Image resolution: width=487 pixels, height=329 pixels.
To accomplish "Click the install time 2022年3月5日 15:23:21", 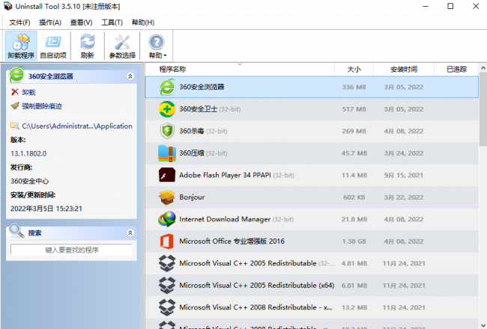I will [46, 209].
